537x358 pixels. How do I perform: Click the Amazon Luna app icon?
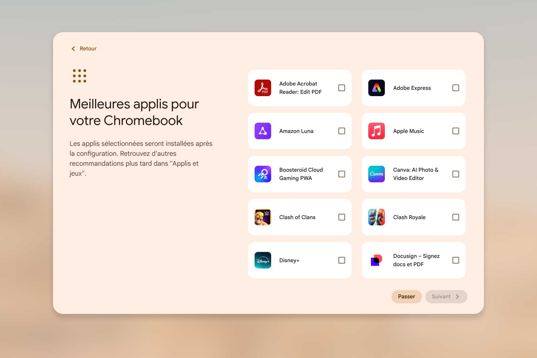pyautogui.click(x=263, y=131)
